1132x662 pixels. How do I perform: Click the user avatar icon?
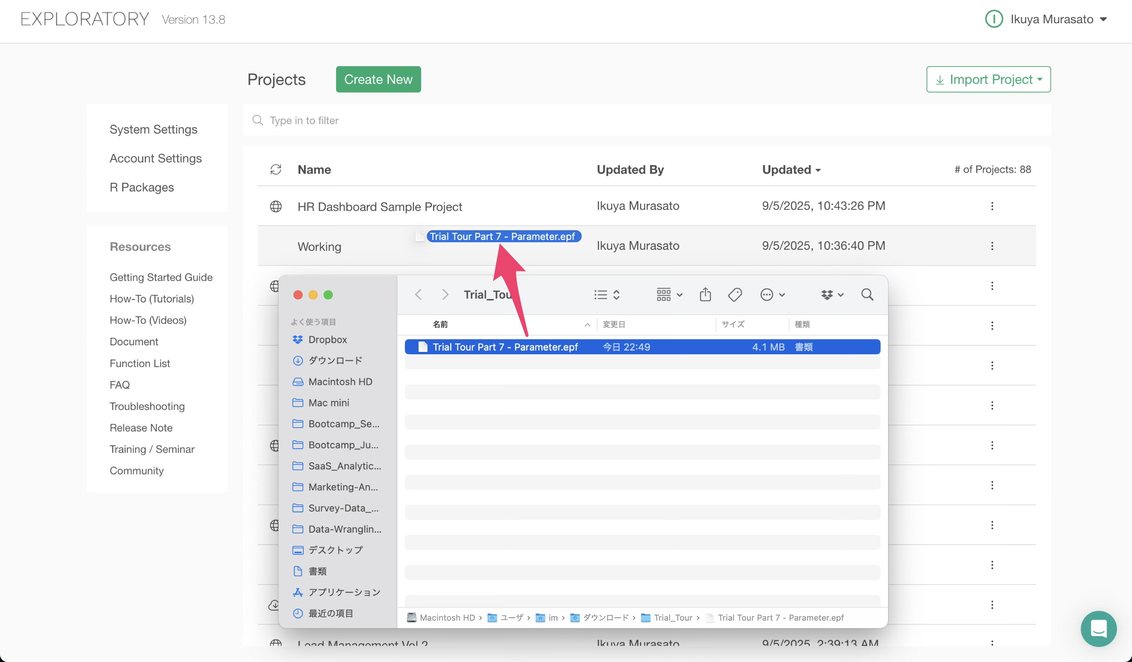pyautogui.click(x=994, y=19)
